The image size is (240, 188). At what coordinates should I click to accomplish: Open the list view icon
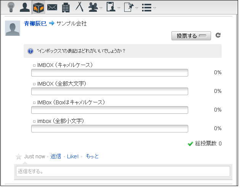[x=147, y=8]
